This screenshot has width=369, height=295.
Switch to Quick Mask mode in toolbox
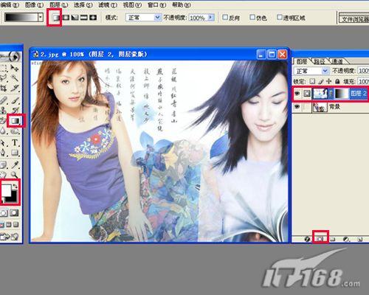pos(14,213)
